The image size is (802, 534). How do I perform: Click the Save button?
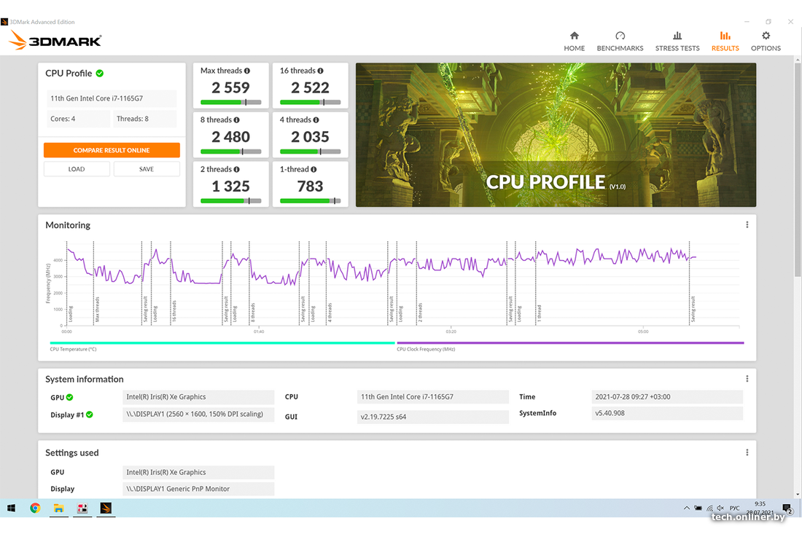click(x=147, y=169)
